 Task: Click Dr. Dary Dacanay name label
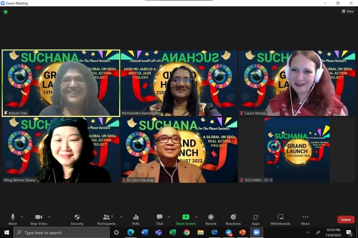click(141, 180)
